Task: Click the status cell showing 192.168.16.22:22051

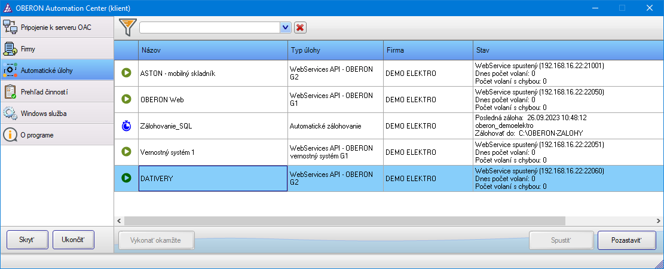Action: [x=568, y=152]
